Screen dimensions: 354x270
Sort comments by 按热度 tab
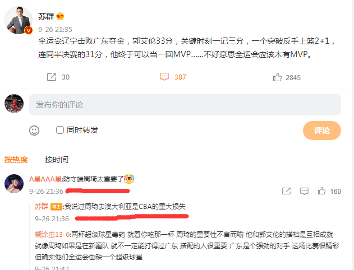(x=16, y=160)
